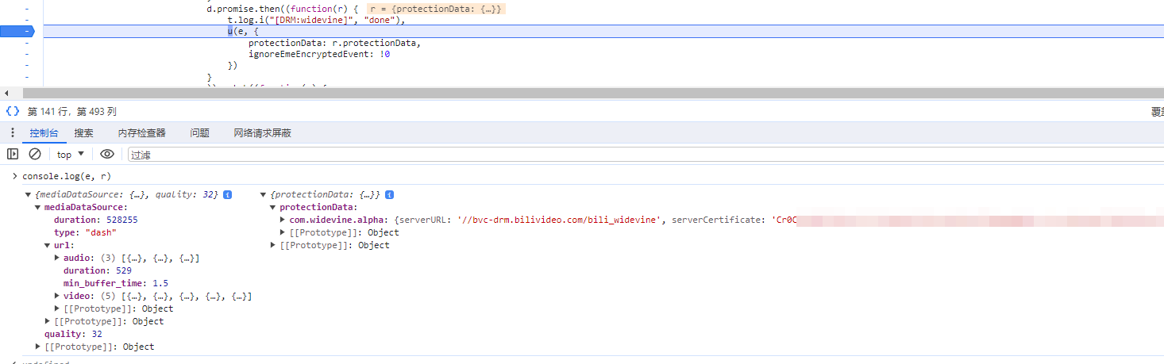Expand the audio (3) array
Image resolution: width=1164 pixels, height=364 pixels.
(x=57, y=258)
